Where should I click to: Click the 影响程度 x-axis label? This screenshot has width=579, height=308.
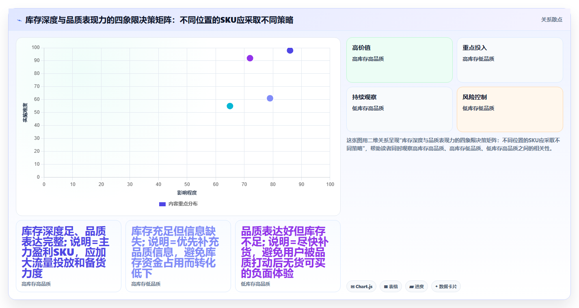(187, 192)
